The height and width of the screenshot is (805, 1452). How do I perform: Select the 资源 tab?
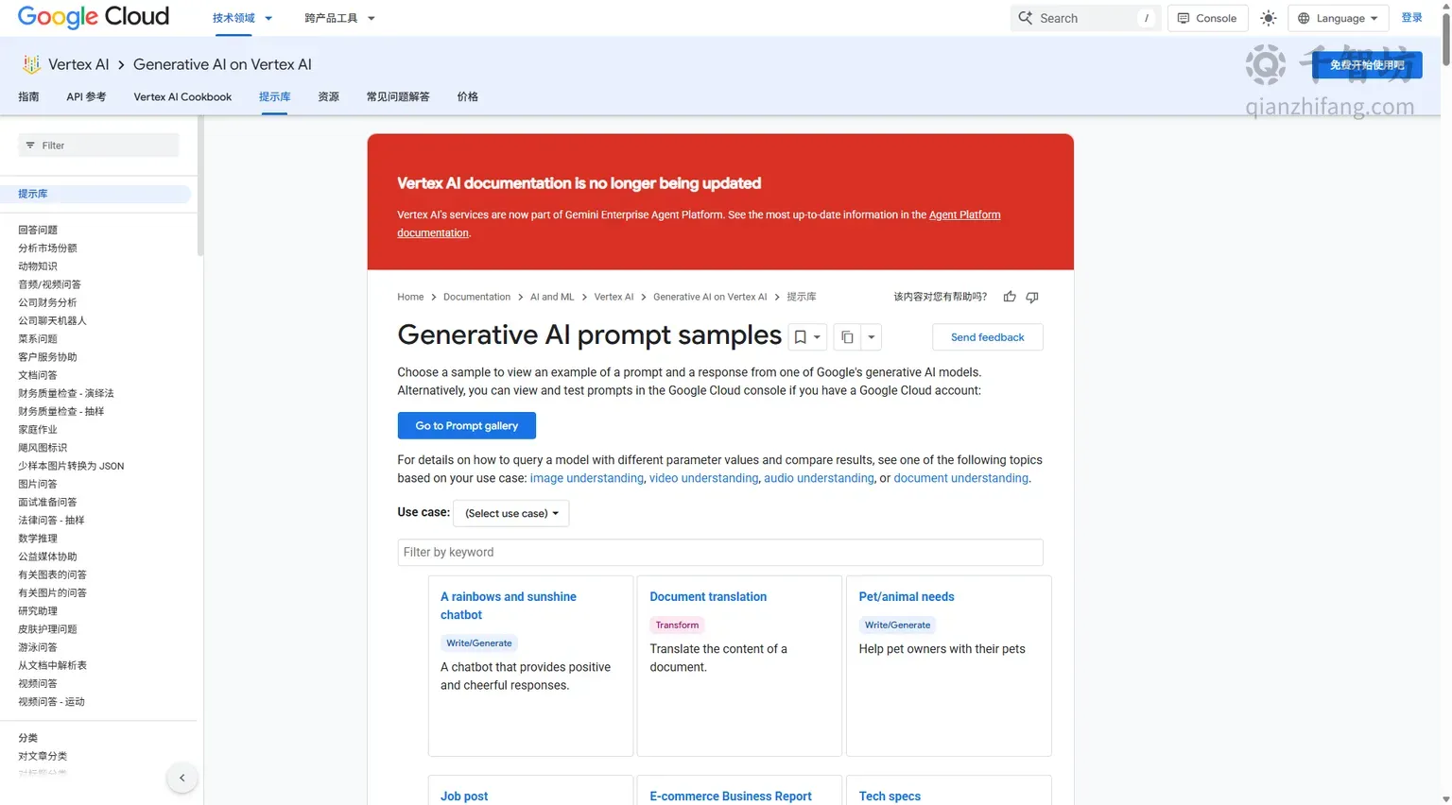328,96
